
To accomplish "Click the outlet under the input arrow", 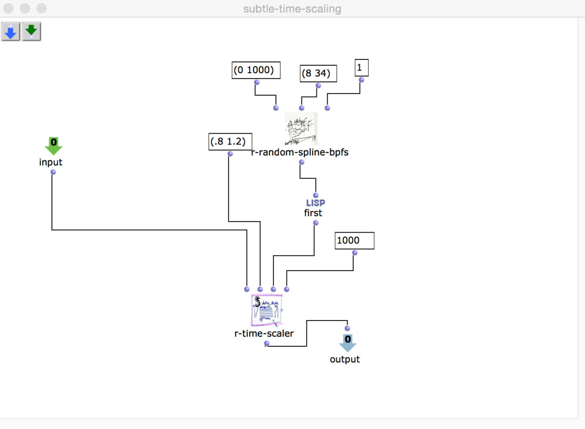I will [53, 172].
